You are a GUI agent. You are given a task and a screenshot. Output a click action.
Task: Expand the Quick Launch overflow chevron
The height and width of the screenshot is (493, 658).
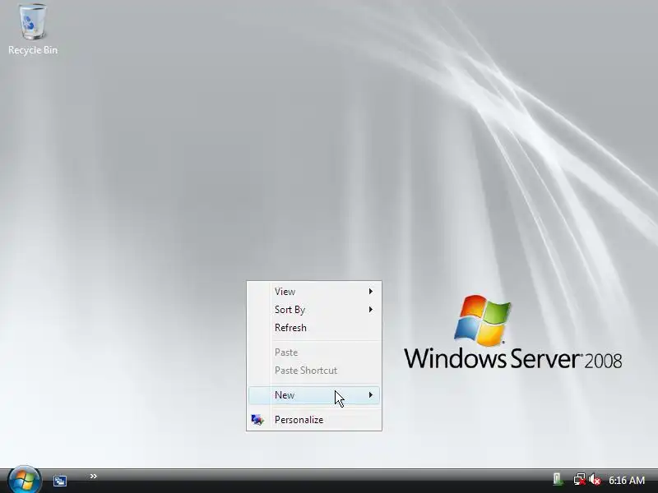pos(94,476)
